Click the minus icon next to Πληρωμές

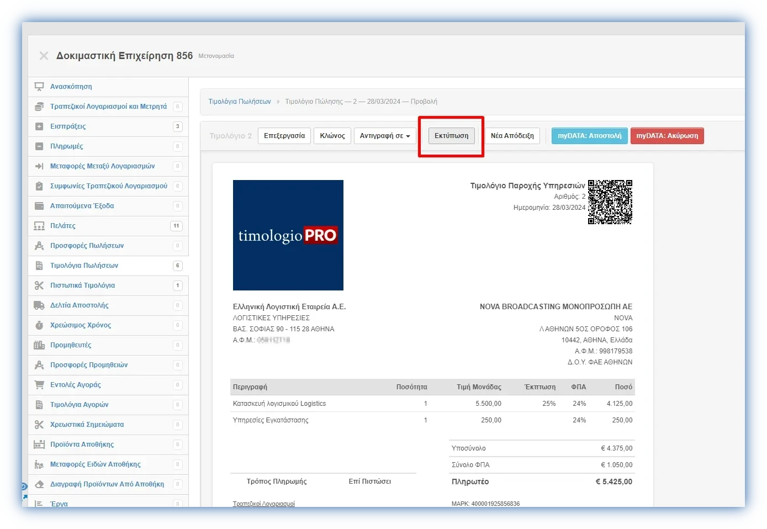click(39, 146)
